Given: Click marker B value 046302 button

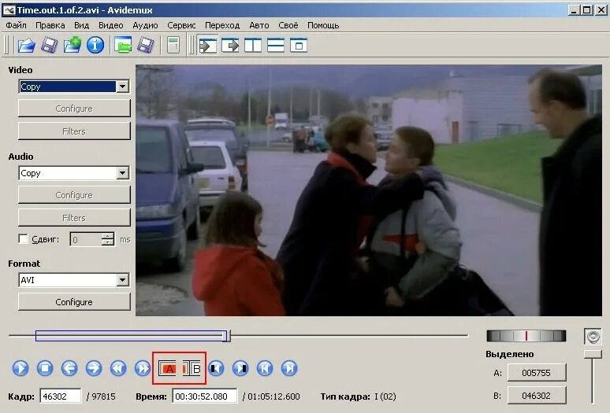Looking at the screenshot, I should click(x=537, y=396).
